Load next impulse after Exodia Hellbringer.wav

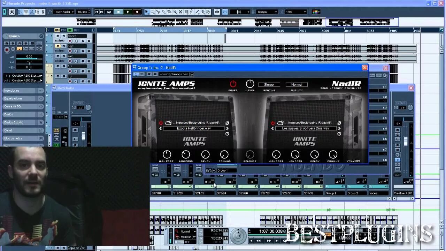pos(227,128)
